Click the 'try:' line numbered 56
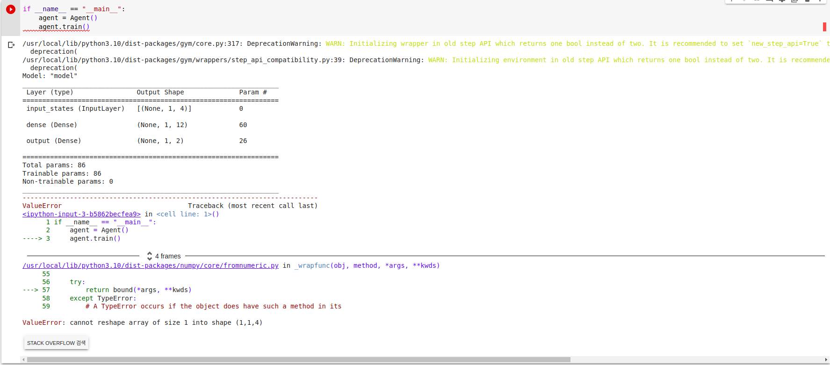 pyautogui.click(x=78, y=282)
